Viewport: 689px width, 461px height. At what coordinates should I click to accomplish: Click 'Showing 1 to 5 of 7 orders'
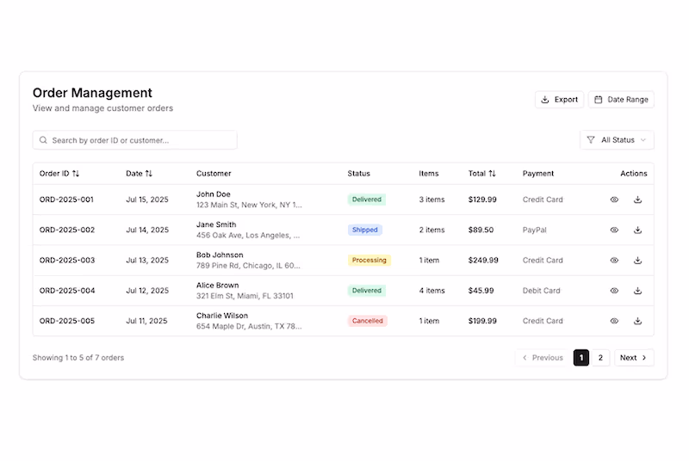[78, 358]
